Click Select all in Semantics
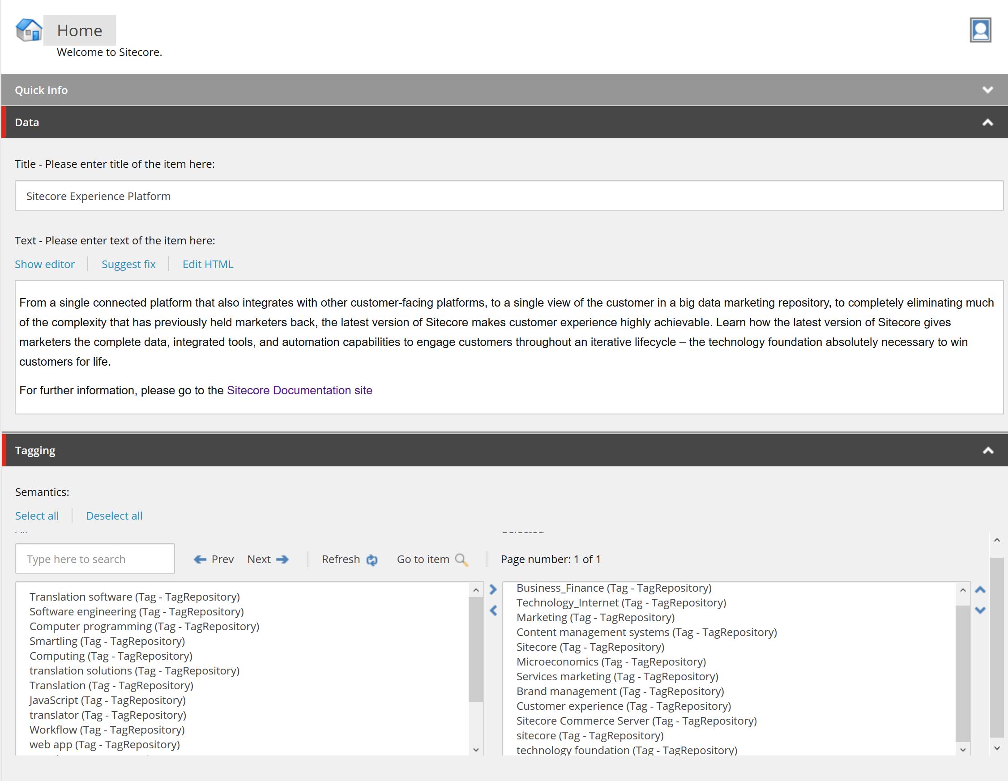Viewport: 1008px width, 781px height. pyautogui.click(x=37, y=516)
